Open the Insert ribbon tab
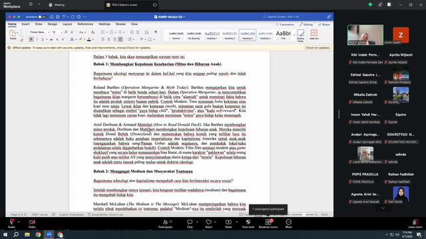The image size is (426, 239). pos(25,24)
